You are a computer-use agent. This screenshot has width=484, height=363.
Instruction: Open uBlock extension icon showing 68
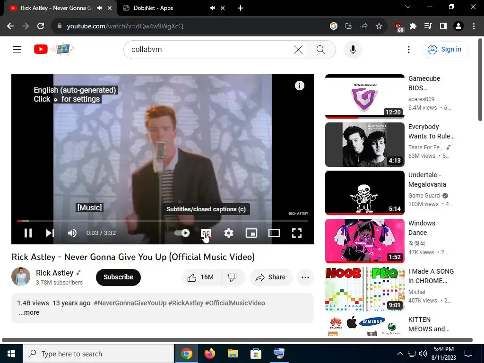coord(399,27)
